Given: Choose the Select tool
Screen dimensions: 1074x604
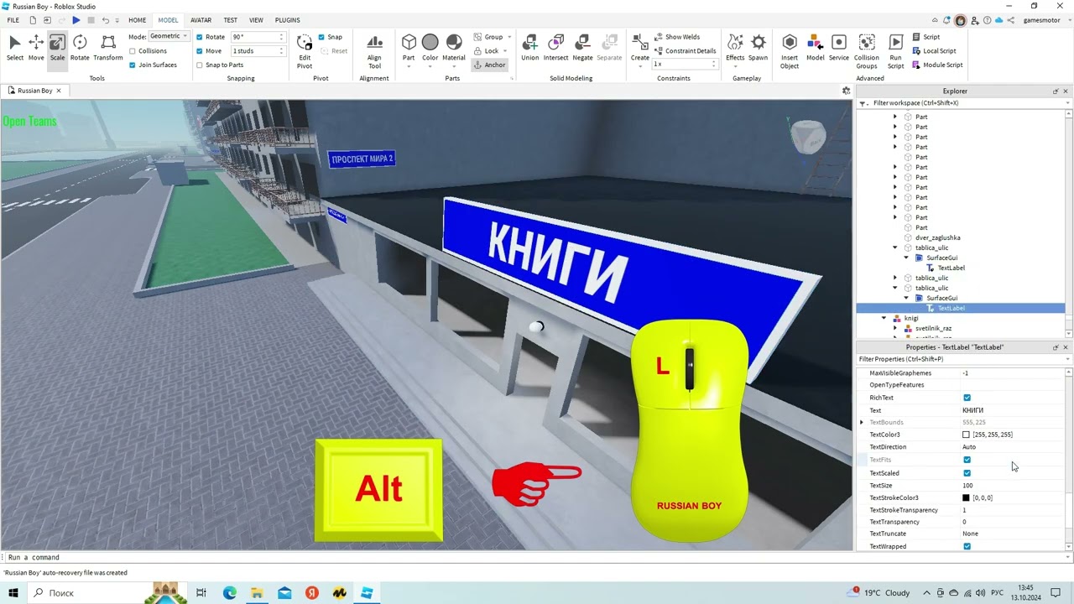Looking at the screenshot, I should coord(15,48).
